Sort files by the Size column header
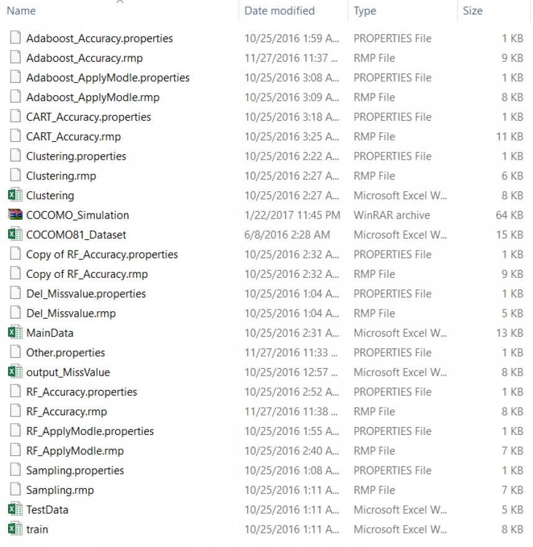533x547 pixels. (473, 11)
